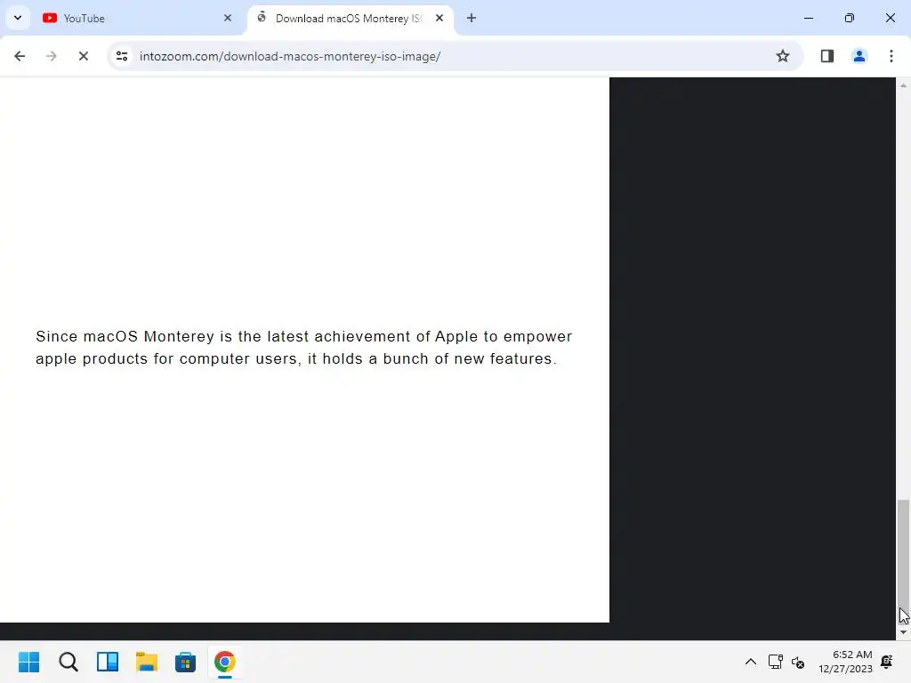Minimize the Chrome window
Viewport: 911px width, 683px height.
tap(808, 18)
